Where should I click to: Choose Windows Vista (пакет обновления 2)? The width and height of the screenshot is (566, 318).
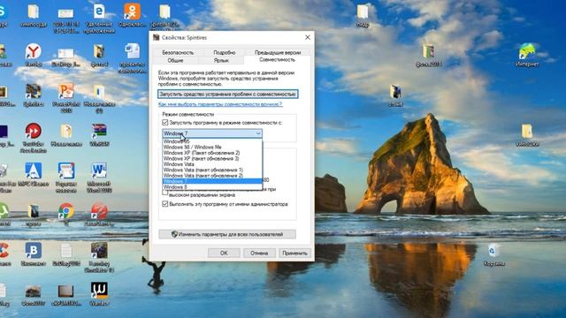tap(212, 176)
